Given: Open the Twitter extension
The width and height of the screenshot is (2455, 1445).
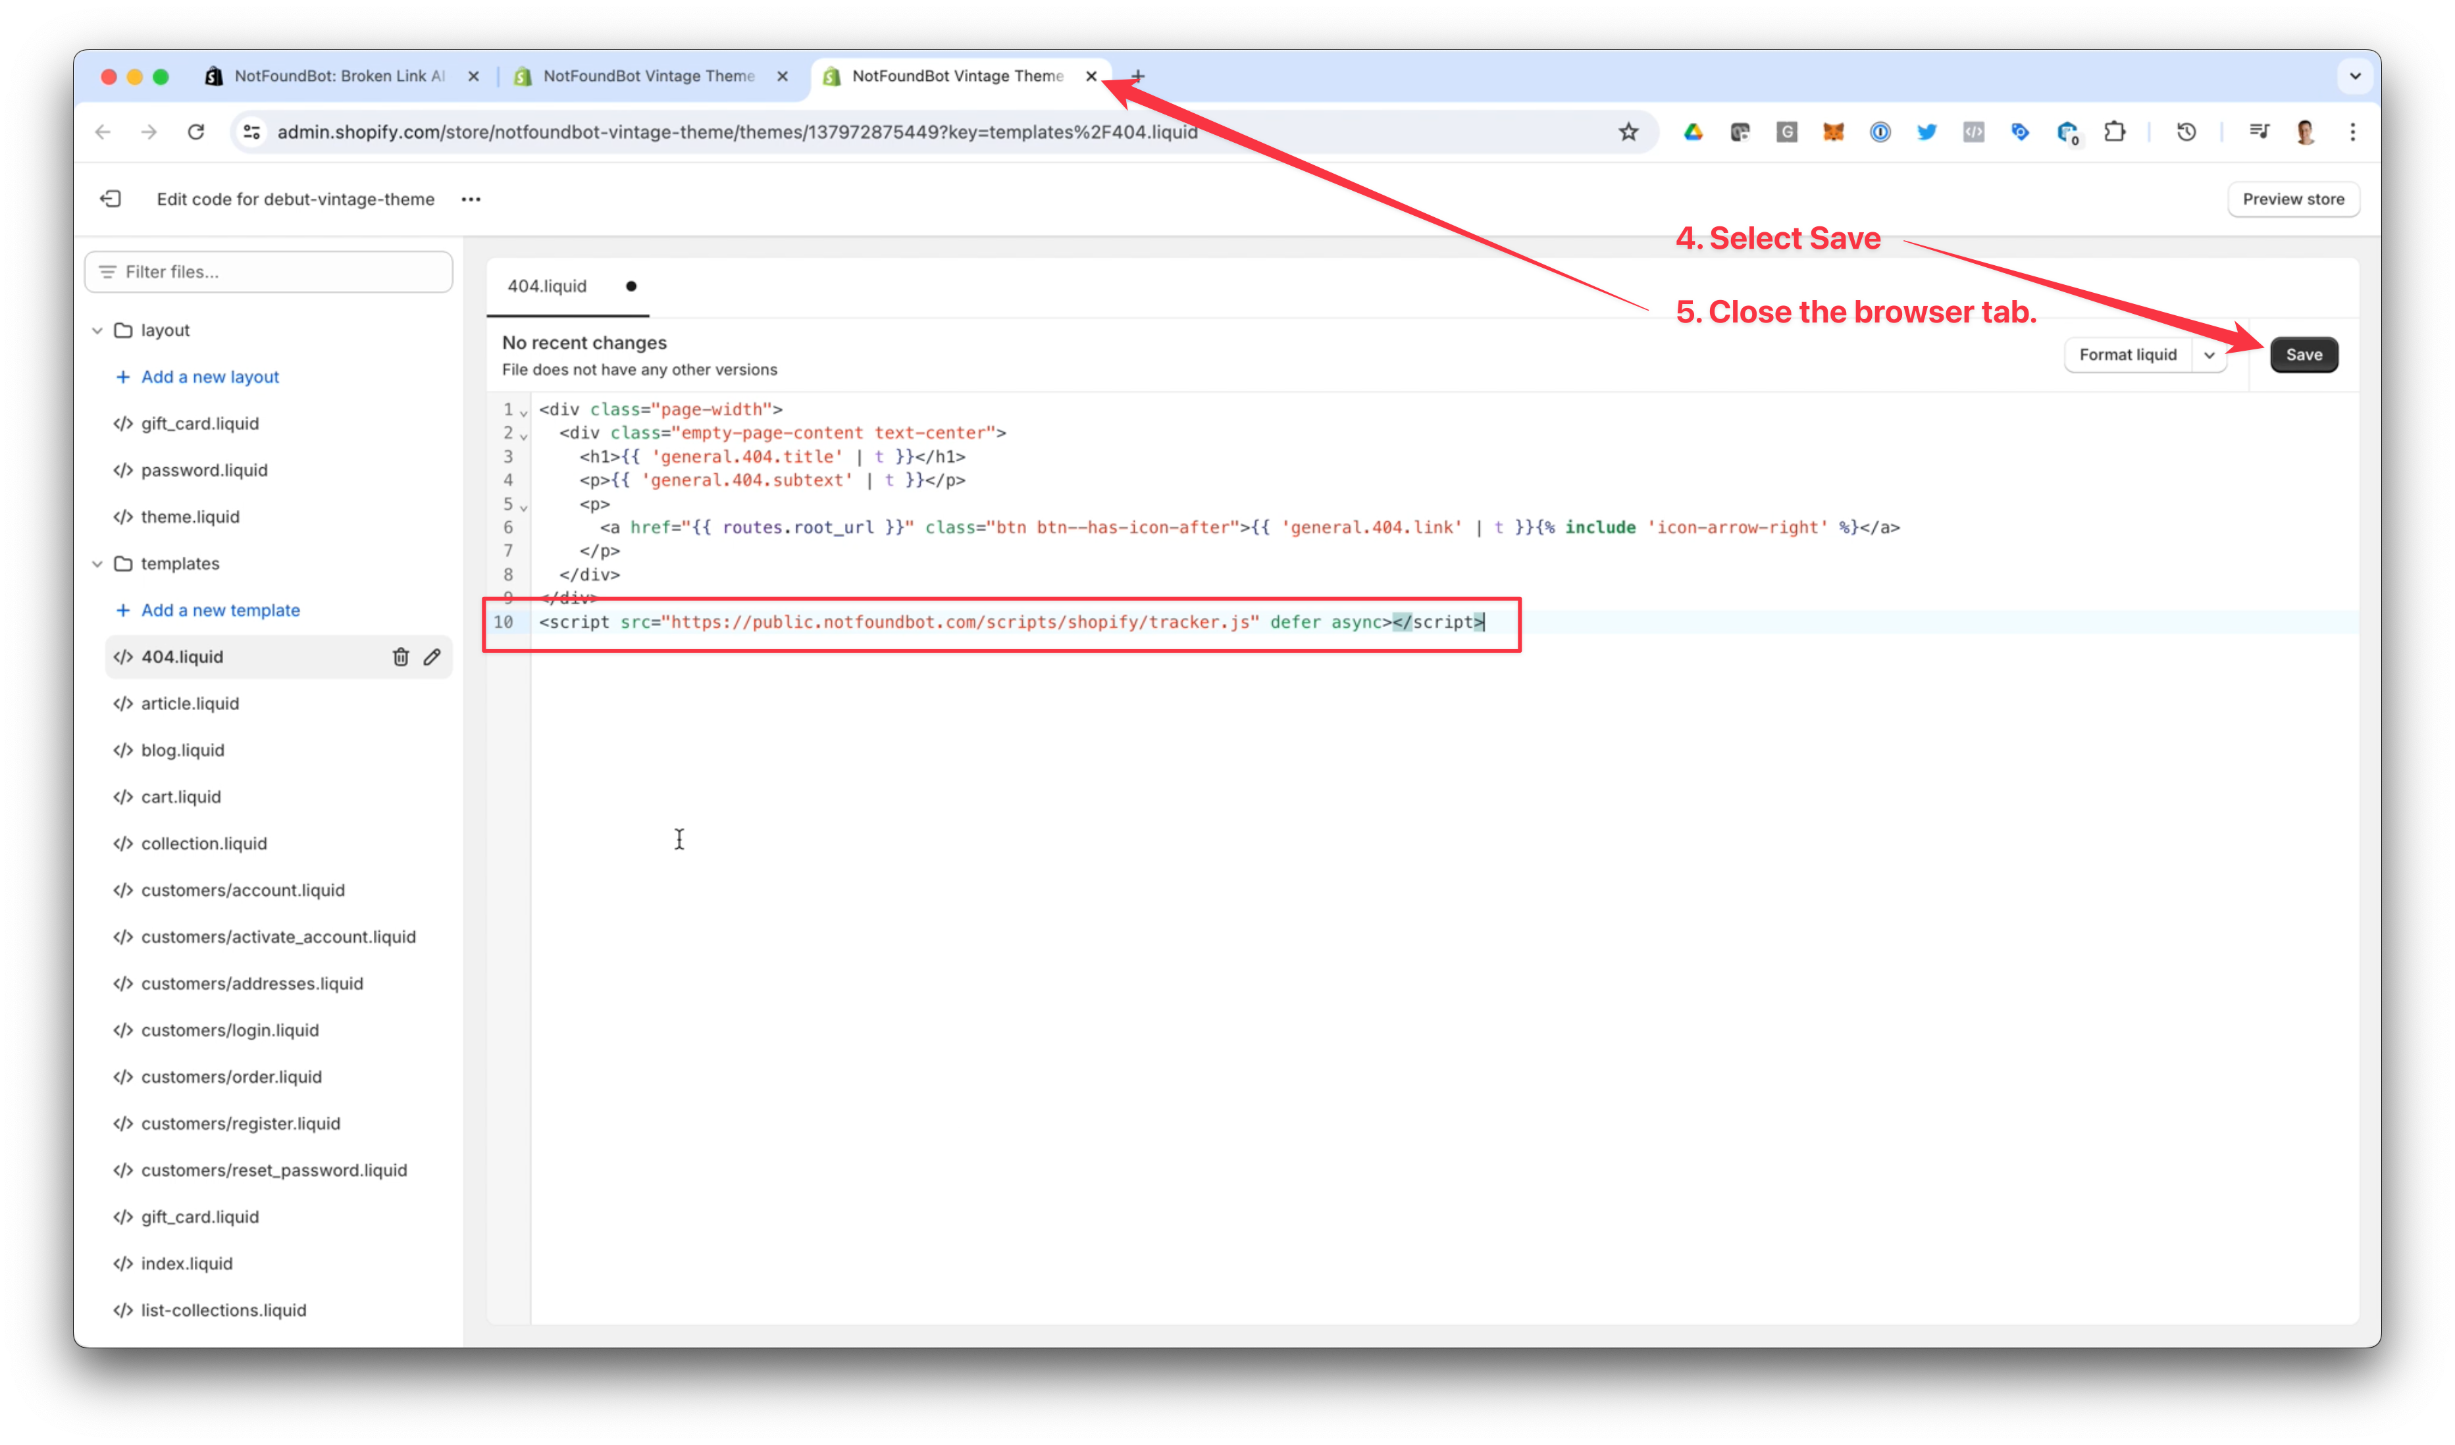Looking at the screenshot, I should click(x=1926, y=132).
